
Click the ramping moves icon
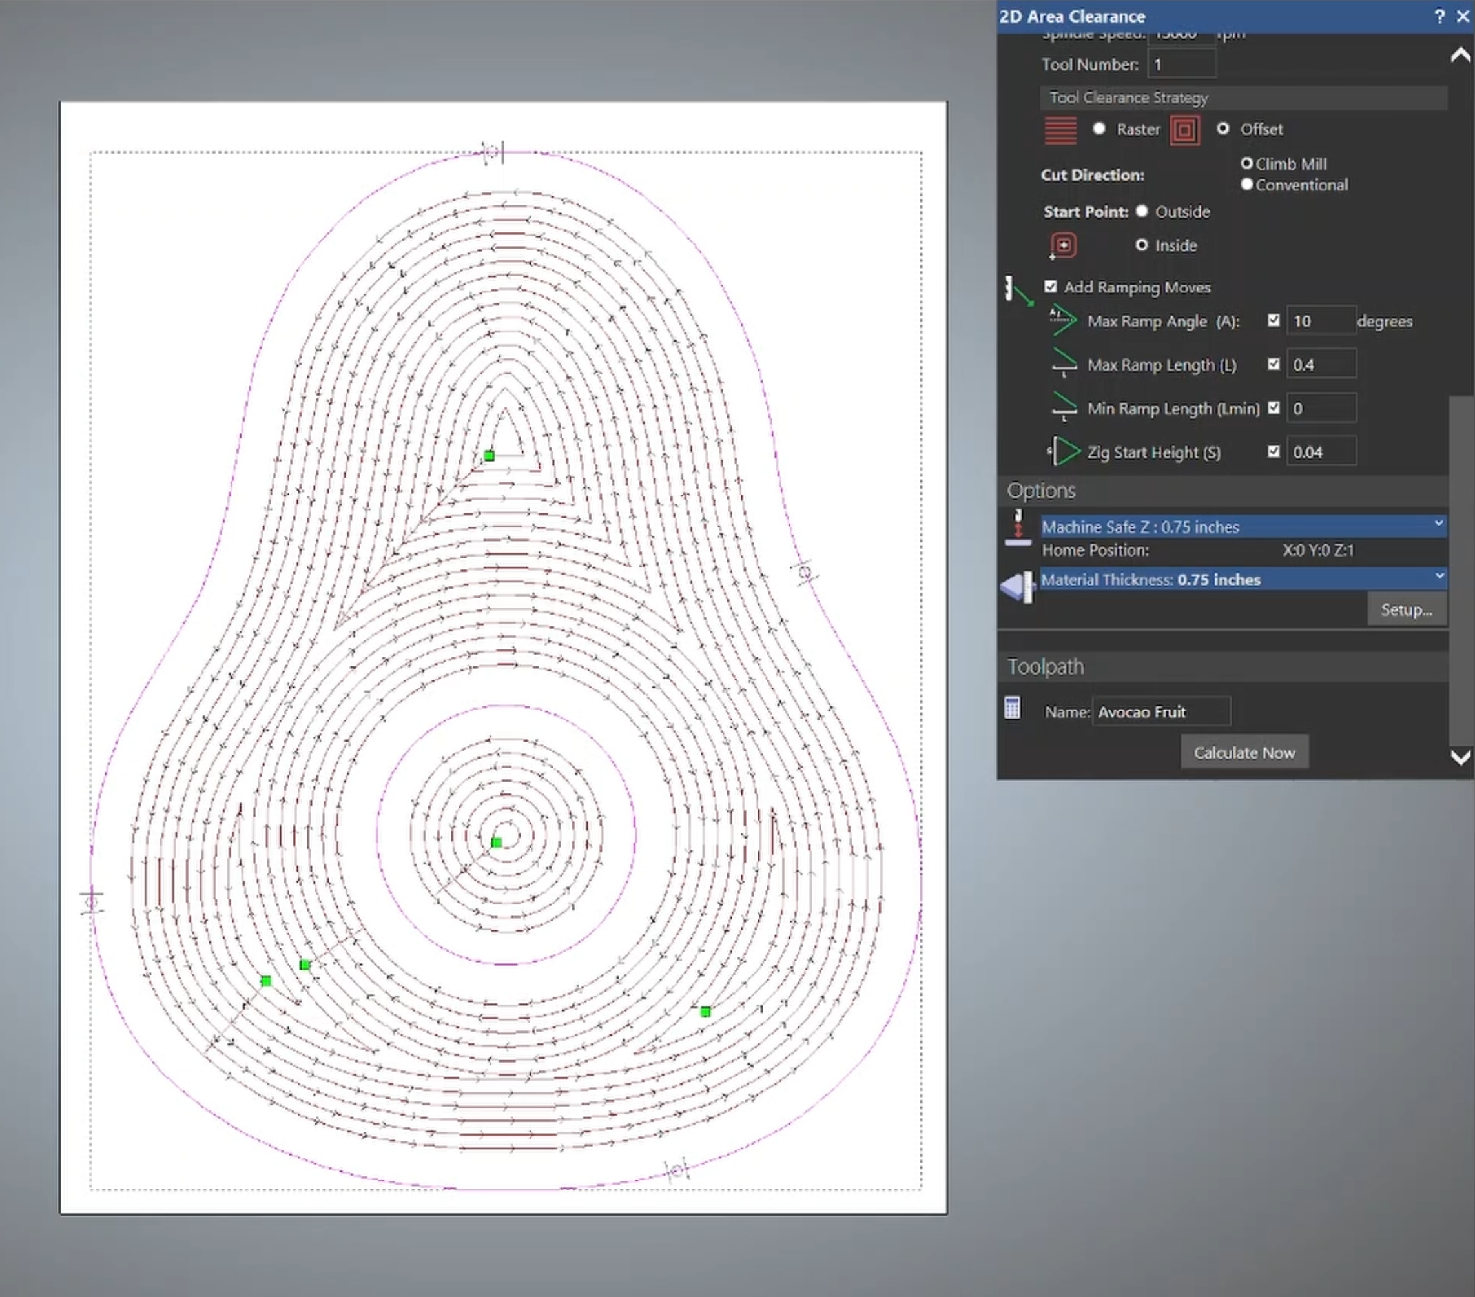[1019, 290]
